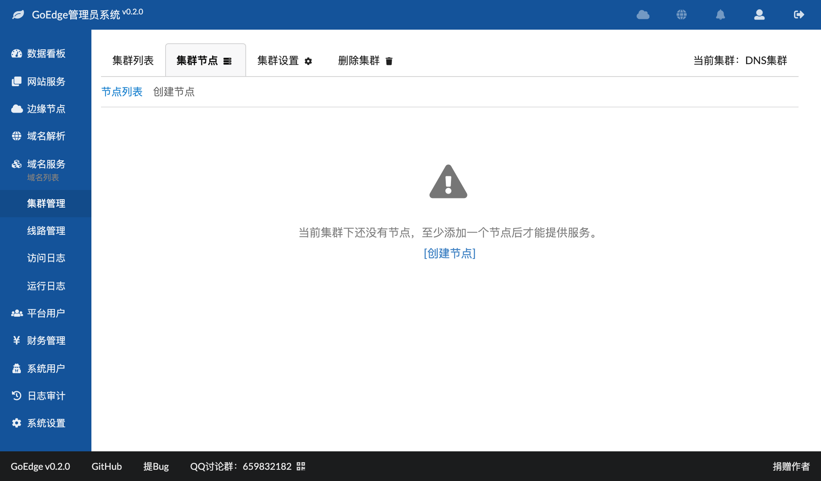Viewport: 821px width, 481px height.
Task: Select the 创建节点 sub-tab
Action: [x=174, y=92]
